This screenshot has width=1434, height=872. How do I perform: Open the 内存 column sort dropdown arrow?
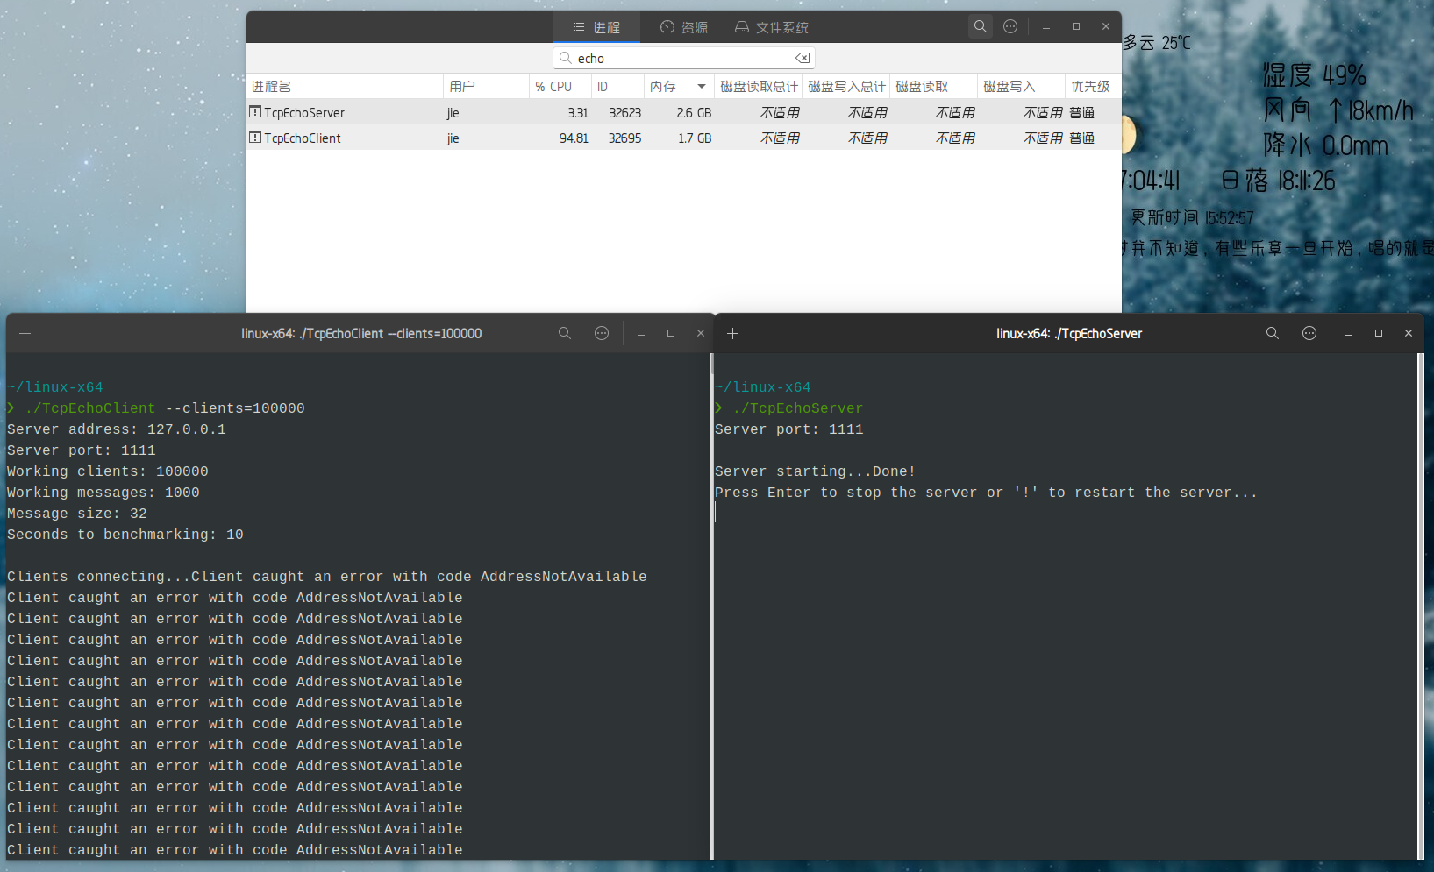tap(702, 86)
